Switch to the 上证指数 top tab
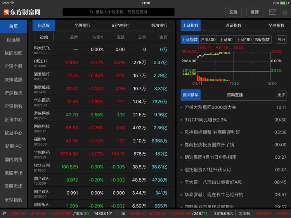This screenshot has height=218, width=291. pos(191,26)
